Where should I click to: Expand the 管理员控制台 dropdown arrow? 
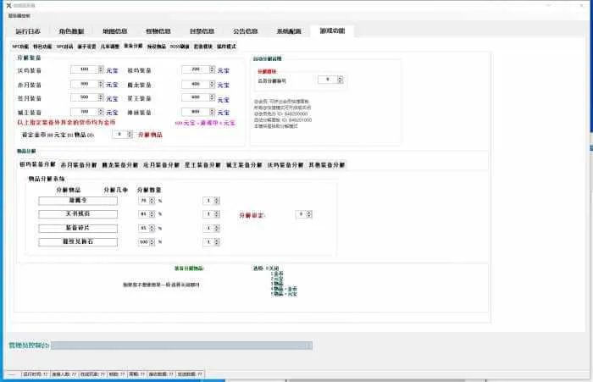coord(309,346)
